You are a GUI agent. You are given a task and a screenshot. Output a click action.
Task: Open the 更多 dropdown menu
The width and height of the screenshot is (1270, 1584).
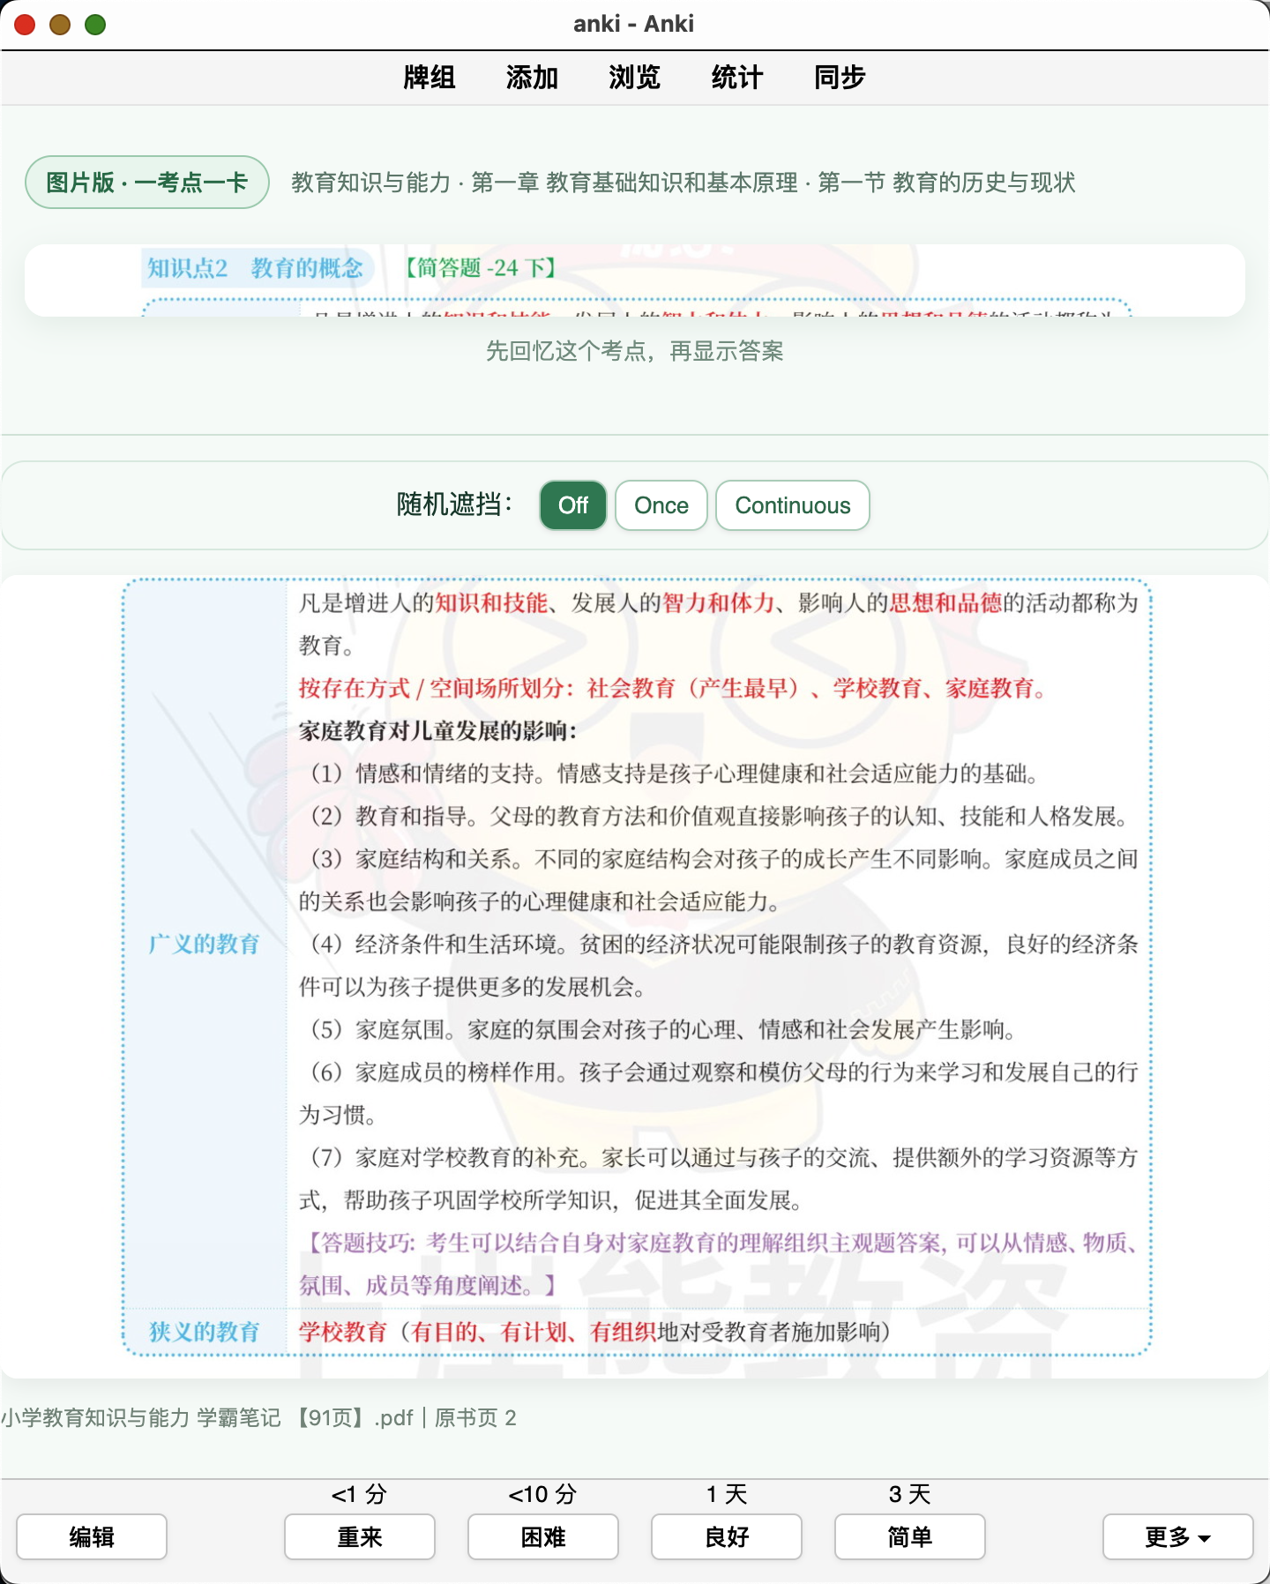click(x=1178, y=1537)
